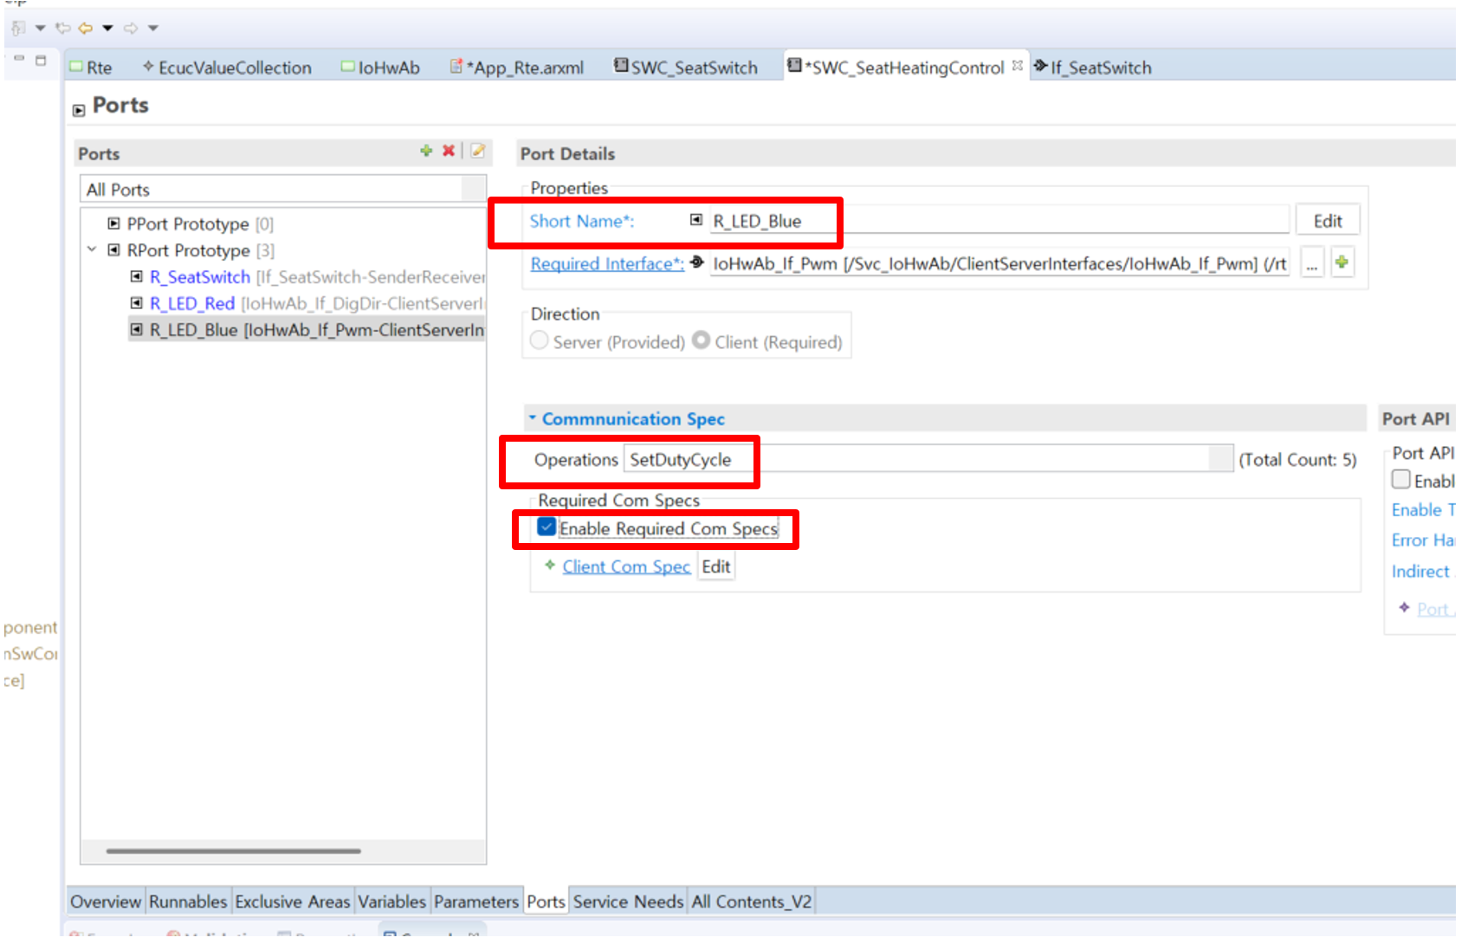Select the Server (Provided) radio button
This screenshot has height=944, width=1468.
pyautogui.click(x=540, y=341)
